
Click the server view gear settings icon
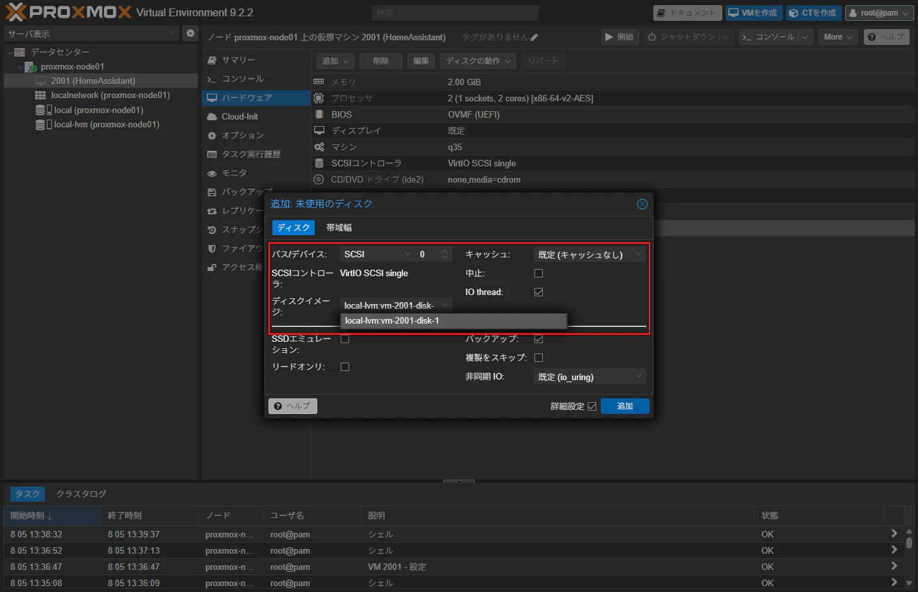tap(190, 33)
